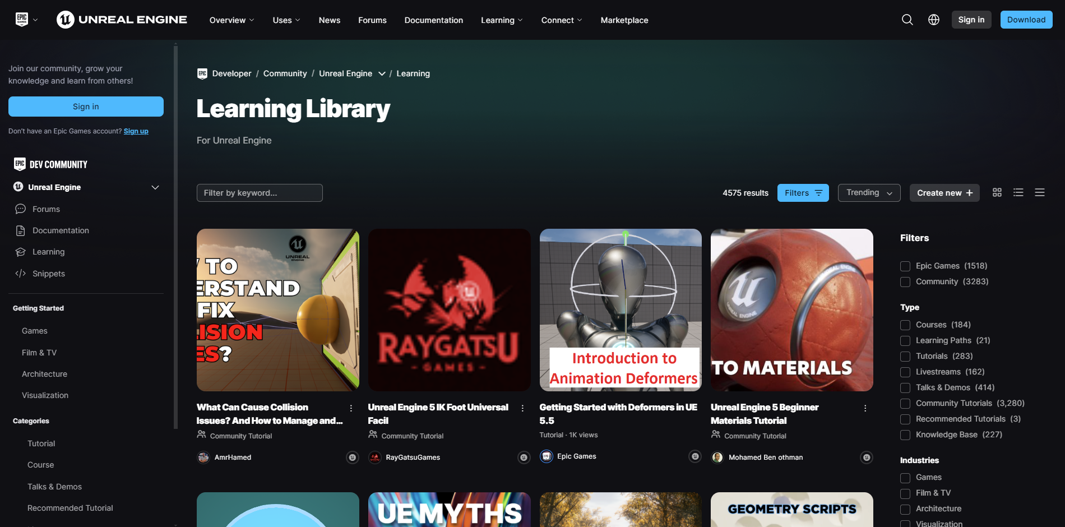Click the Community breadcrumb link
The height and width of the screenshot is (527, 1065).
tap(285, 73)
